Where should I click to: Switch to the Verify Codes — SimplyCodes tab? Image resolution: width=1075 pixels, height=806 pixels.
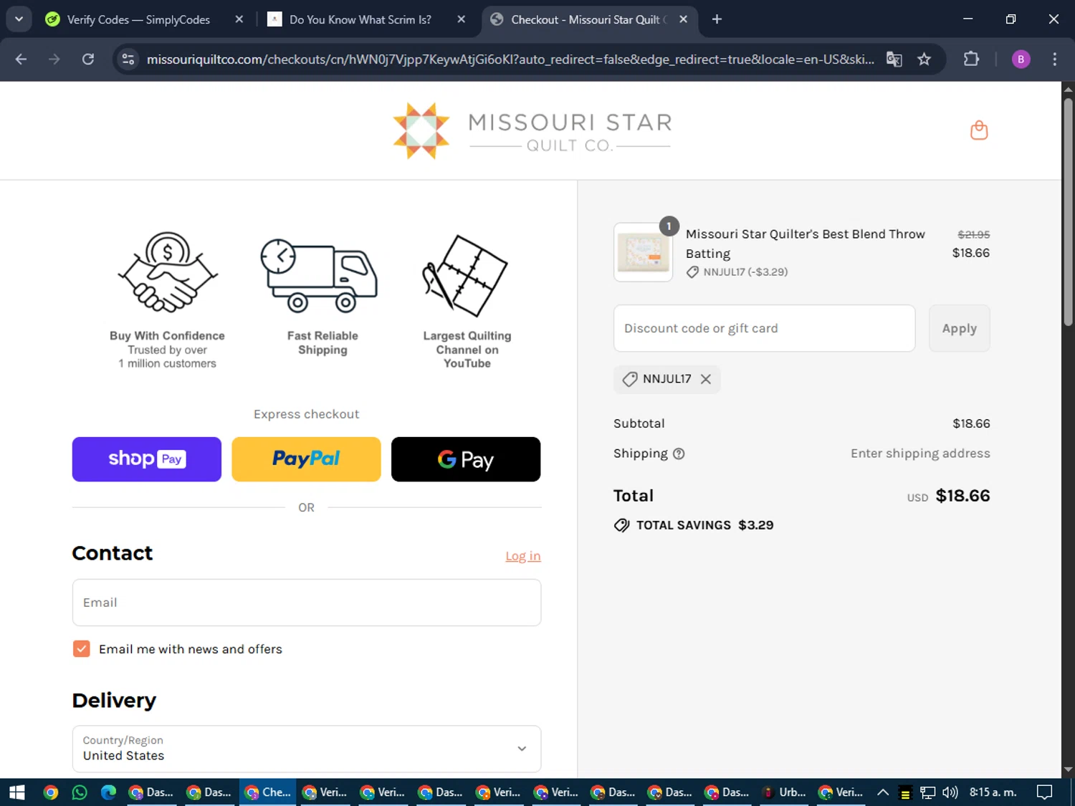138,19
